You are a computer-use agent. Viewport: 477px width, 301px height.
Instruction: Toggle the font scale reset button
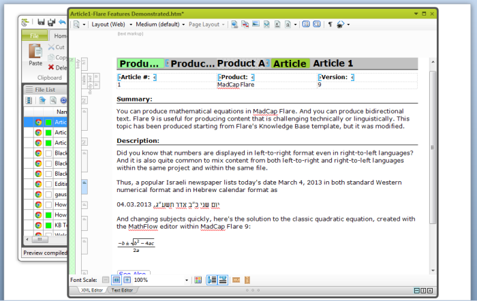[117, 280]
